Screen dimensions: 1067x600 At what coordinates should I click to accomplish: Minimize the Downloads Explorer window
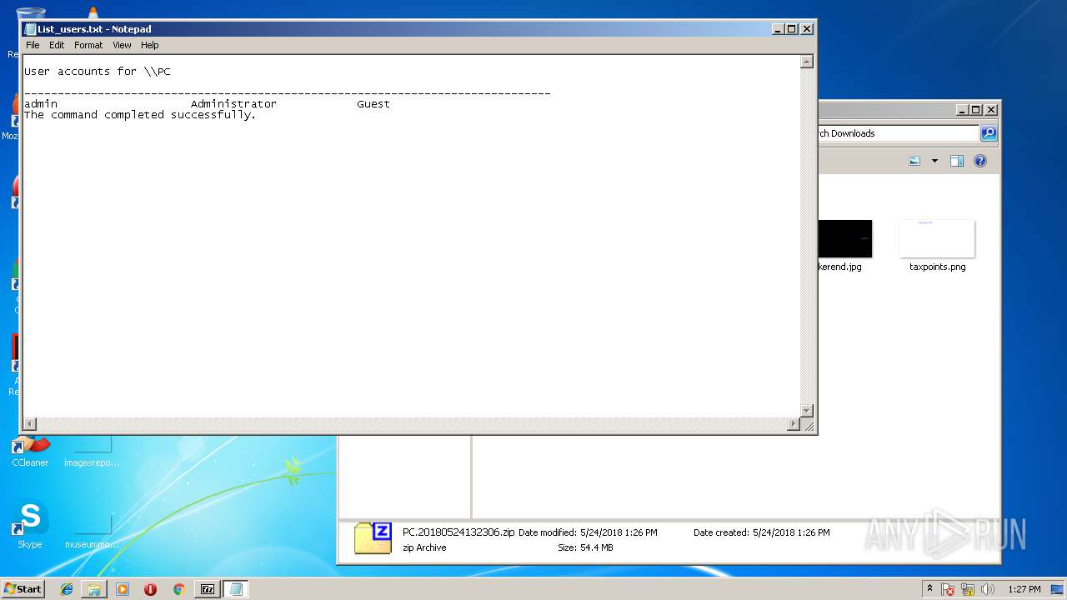(962, 110)
